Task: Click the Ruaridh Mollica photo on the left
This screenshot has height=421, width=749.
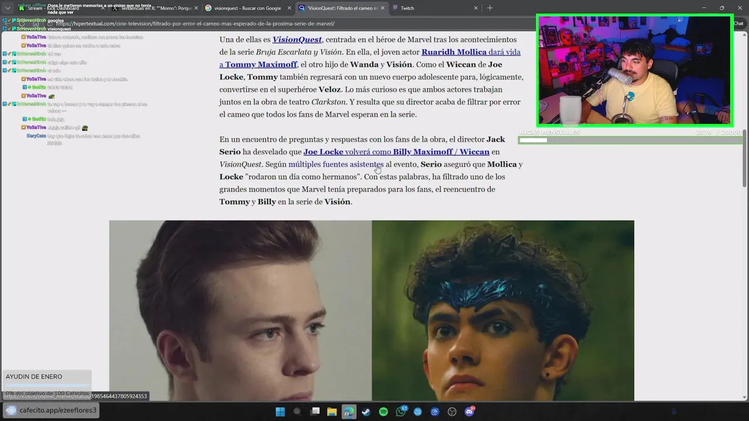Action: 240,310
